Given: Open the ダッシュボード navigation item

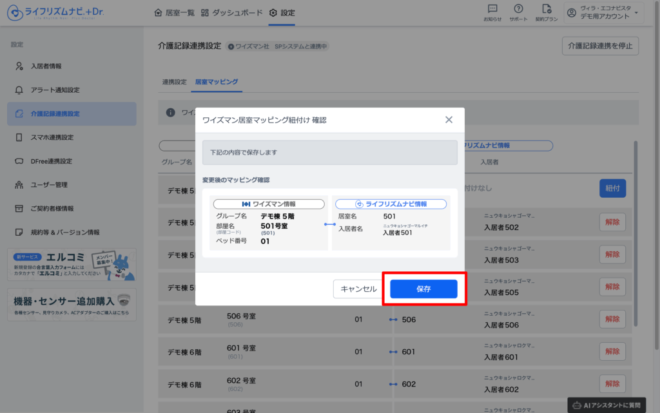Looking at the screenshot, I should 232,13.
